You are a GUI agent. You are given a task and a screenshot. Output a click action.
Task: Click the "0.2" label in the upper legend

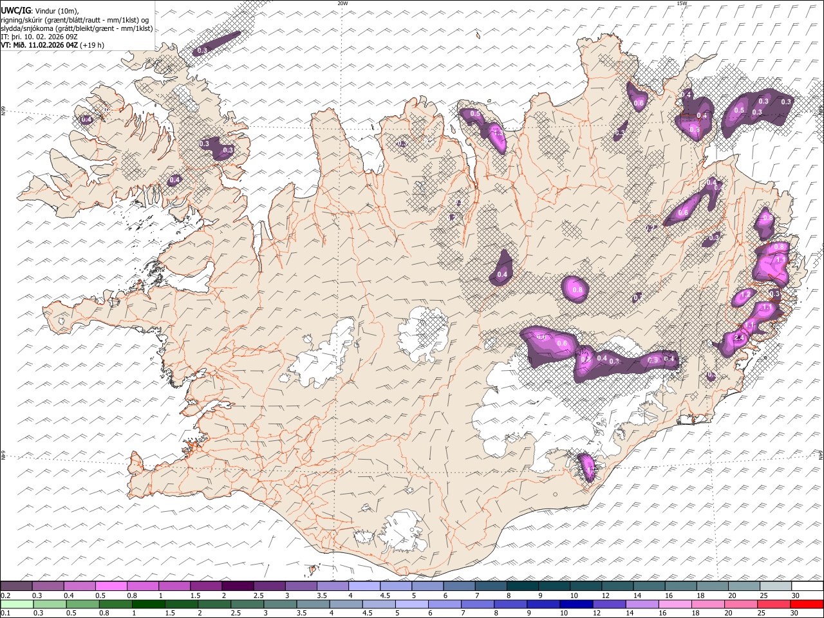tap(6, 595)
